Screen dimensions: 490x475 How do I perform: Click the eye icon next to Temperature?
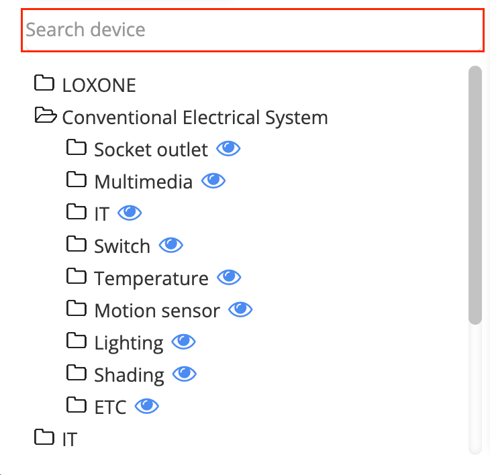[229, 277]
